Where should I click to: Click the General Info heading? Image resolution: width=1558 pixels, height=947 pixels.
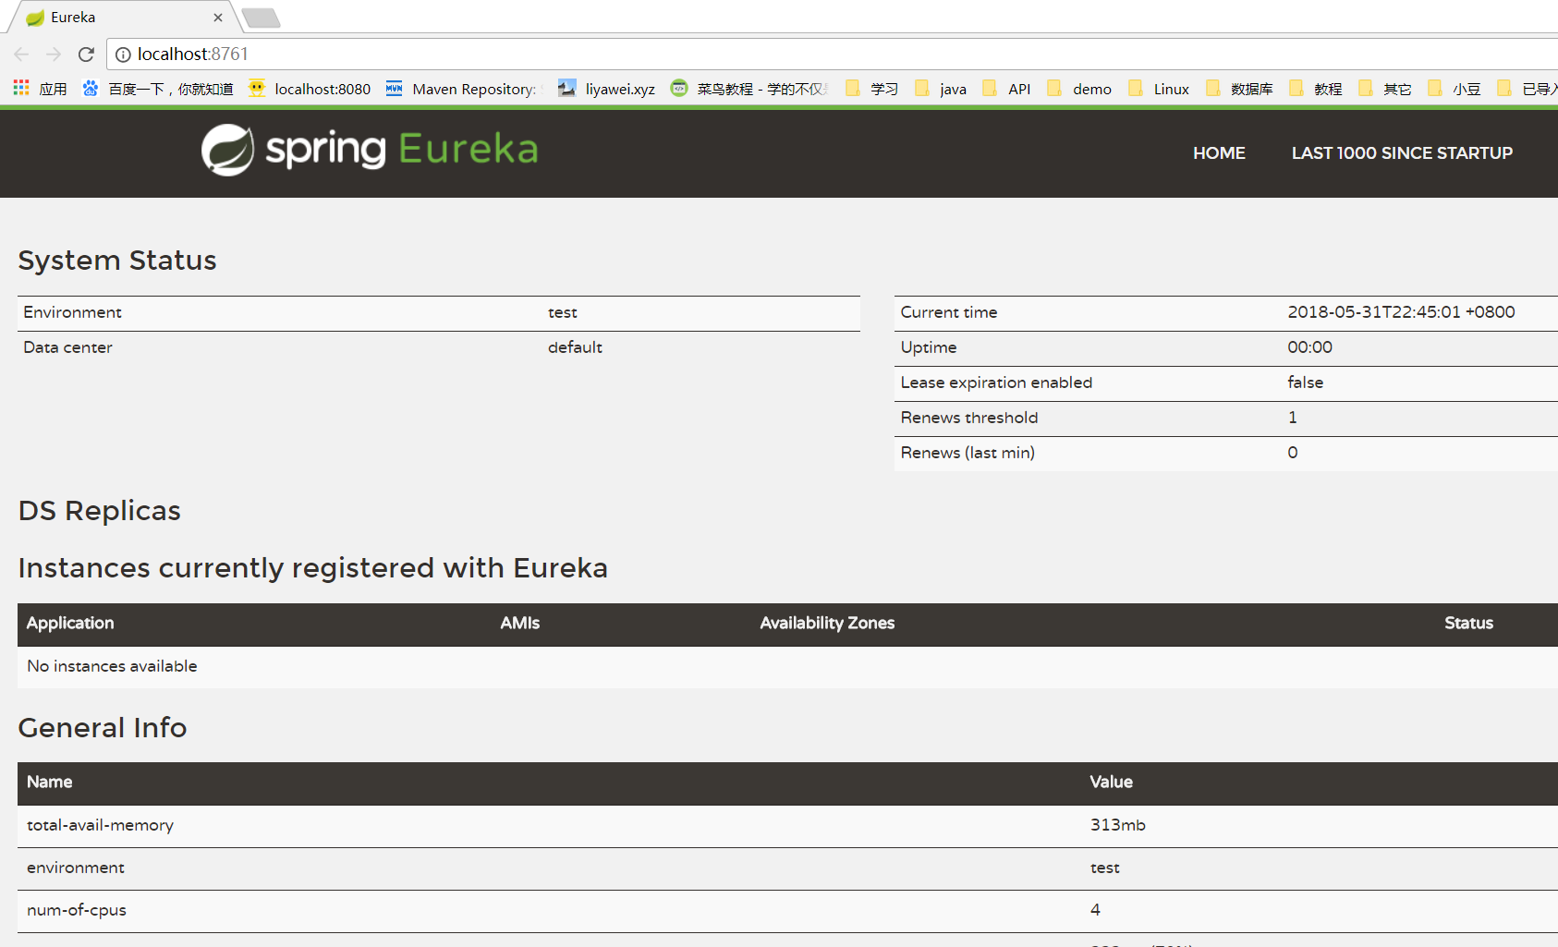click(x=103, y=728)
